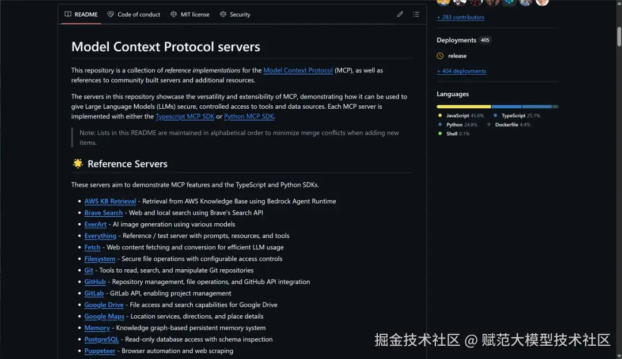Open the README outline list icon
Viewport: 622px width, 359px height.
(416, 14)
